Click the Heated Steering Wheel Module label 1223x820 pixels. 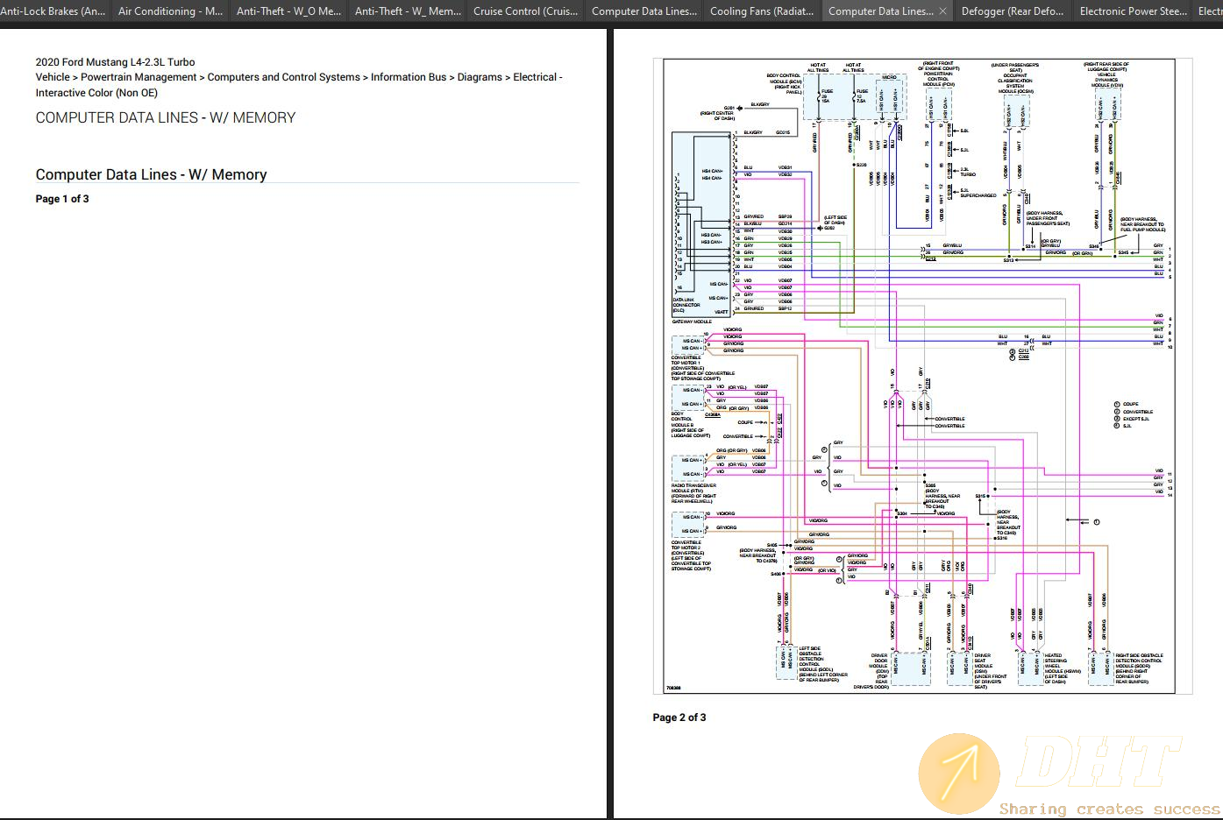(1062, 668)
